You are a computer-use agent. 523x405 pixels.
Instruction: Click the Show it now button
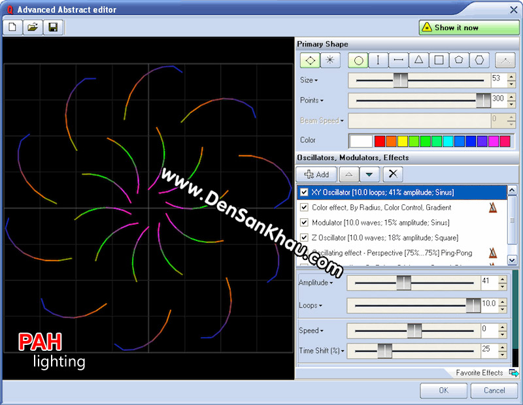point(469,27)
